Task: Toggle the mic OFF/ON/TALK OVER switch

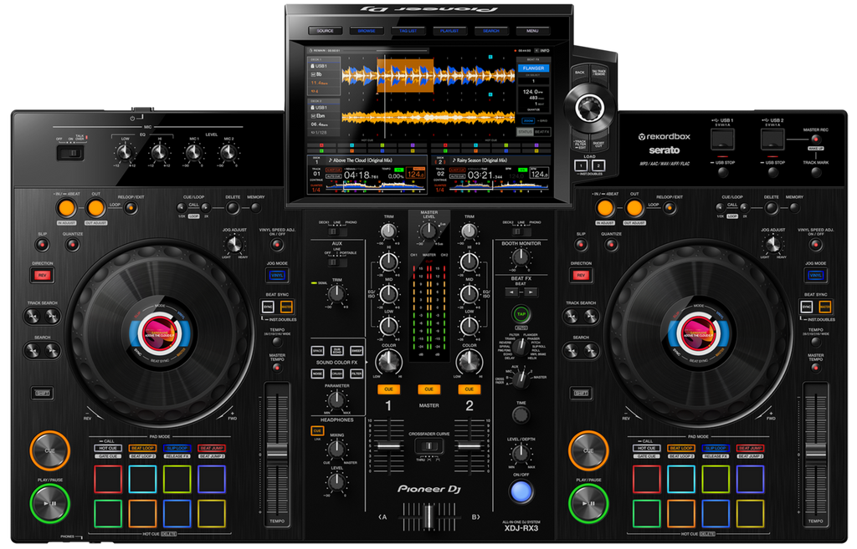Action: click(70, 153)
